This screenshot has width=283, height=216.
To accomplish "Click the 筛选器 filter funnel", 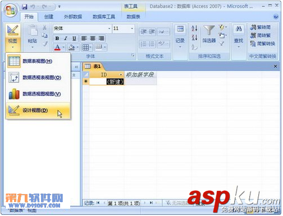I will [x=209, y=34].
